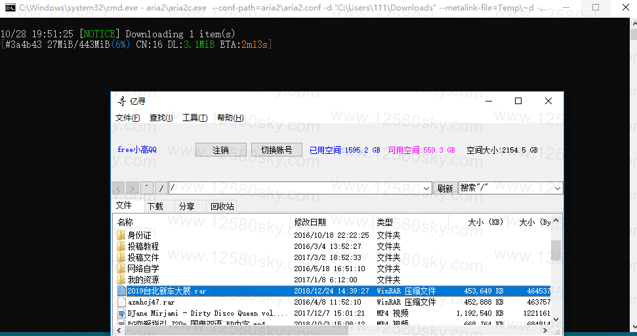Open the 帮助(H) menu
The width and height of the screenshot is (637, 336).
[230, 118]
